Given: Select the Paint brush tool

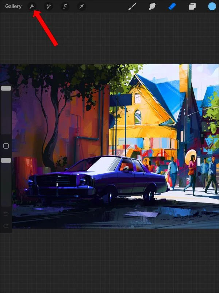Looking at the screenshot, I should pyautogui.click(x=132, y=7).
